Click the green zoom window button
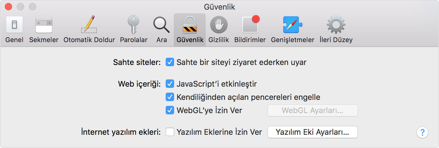439x148 pixels. click(32, 7)
